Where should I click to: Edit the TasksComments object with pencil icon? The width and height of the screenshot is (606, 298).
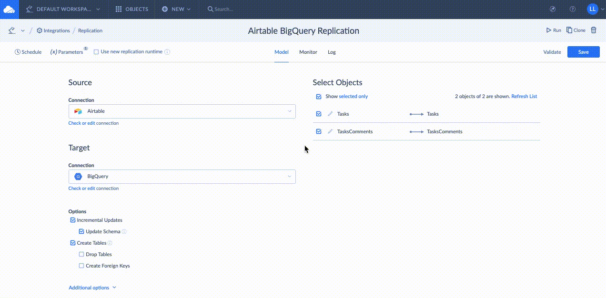[330, 131]
